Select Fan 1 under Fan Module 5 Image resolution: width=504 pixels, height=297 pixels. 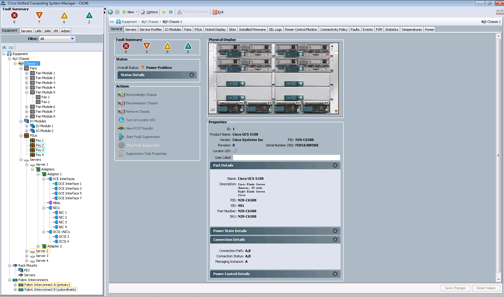(45, 97)
